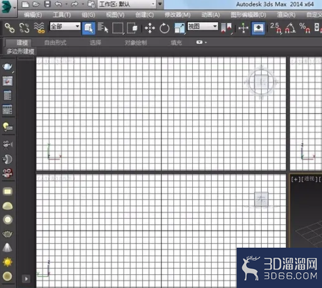
Task: Switch to the 对象绘制 ribbon tab
Action: coord(136,43)
